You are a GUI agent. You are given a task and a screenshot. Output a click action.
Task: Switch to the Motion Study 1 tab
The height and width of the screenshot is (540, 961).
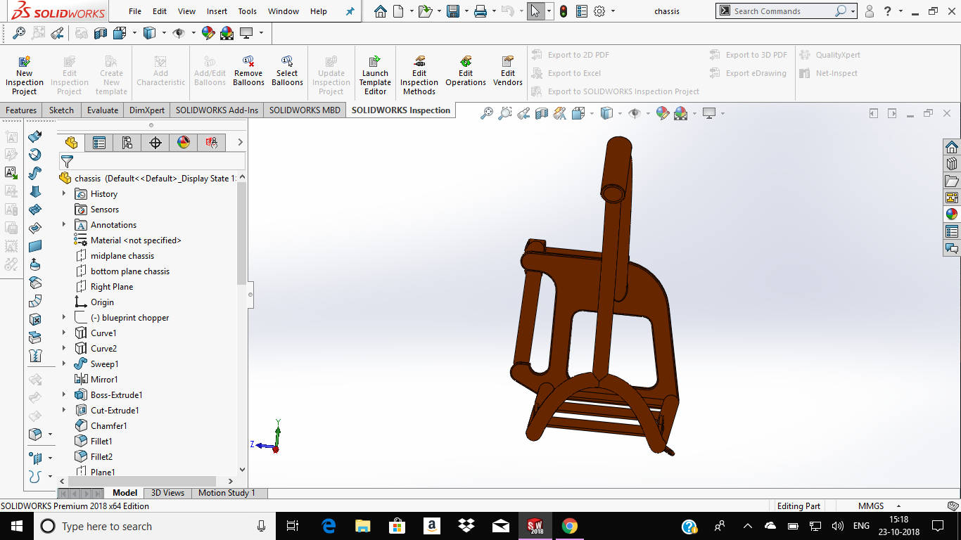pyautogui.click(x=227, y=493)
